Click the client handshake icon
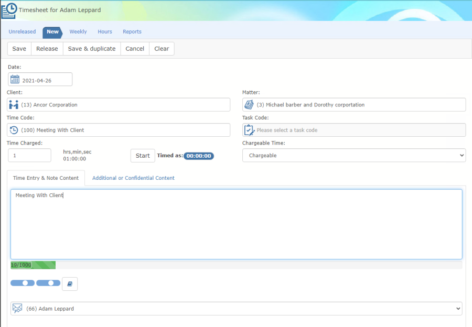The height and width of the screenshot is (327, 472). [x=14, y=105]
